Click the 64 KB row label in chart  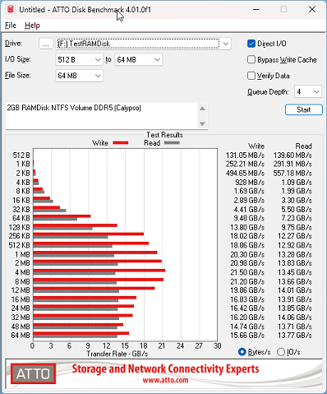(21, 218)
